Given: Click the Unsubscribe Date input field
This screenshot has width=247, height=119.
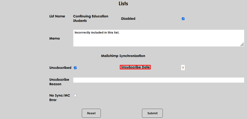Looking at the screenshot, I should pos(183,68).
